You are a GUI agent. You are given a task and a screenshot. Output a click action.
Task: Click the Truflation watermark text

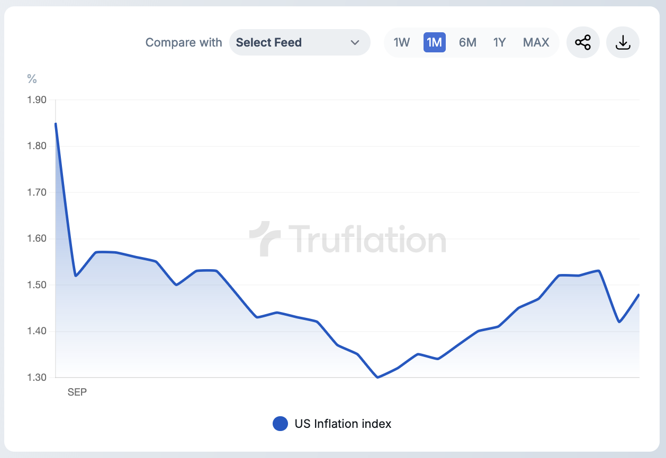366,239
